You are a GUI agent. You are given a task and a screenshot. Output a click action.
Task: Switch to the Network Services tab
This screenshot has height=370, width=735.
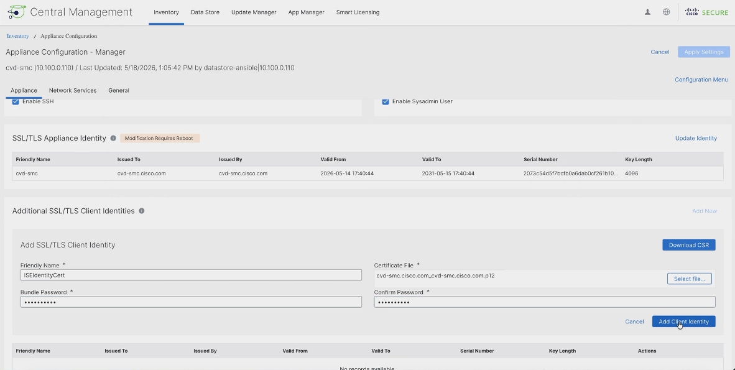click(73, 91)
